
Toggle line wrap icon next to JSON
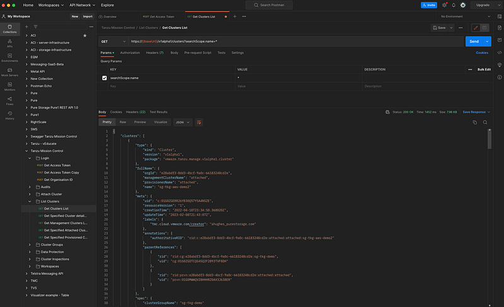[199, 122]
